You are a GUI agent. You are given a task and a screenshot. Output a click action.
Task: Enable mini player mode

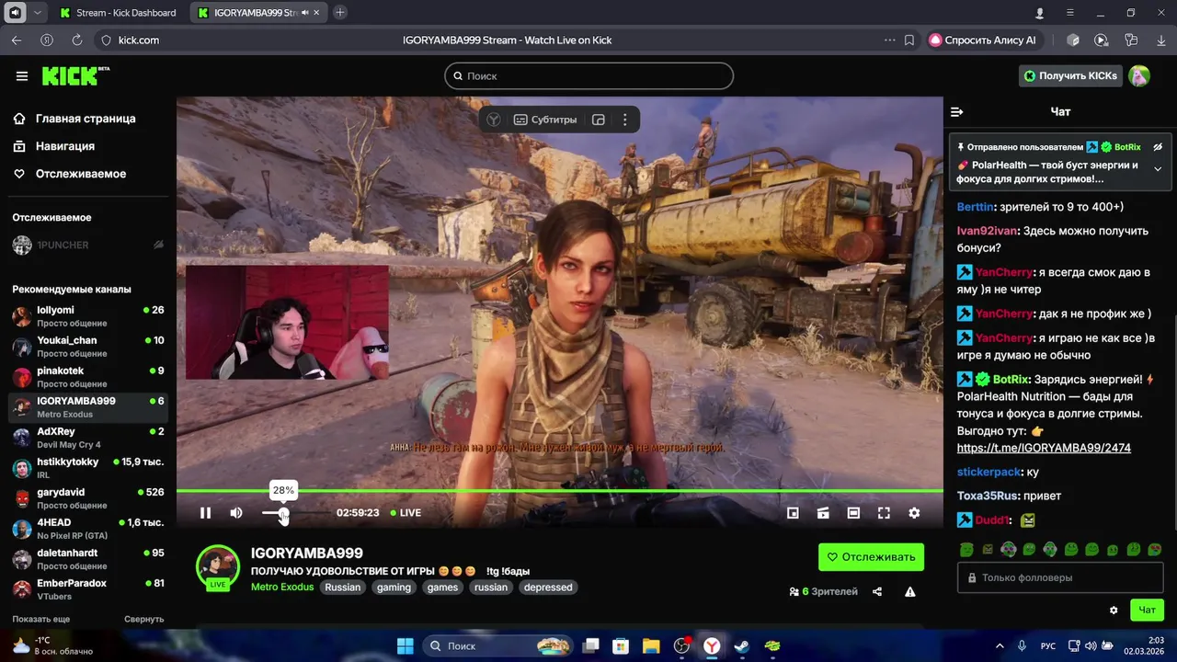point(793,513)
